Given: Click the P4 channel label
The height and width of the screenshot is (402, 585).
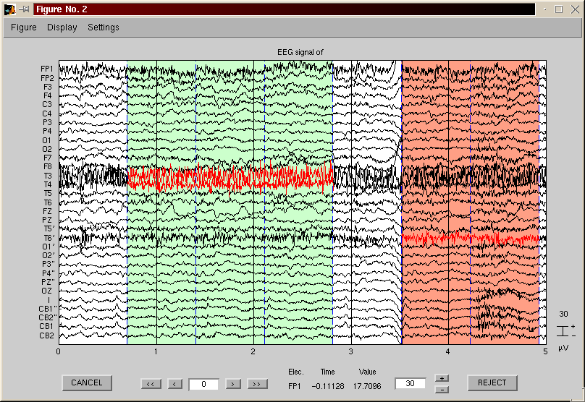Looking at the screenshot, I should [47, 131].
